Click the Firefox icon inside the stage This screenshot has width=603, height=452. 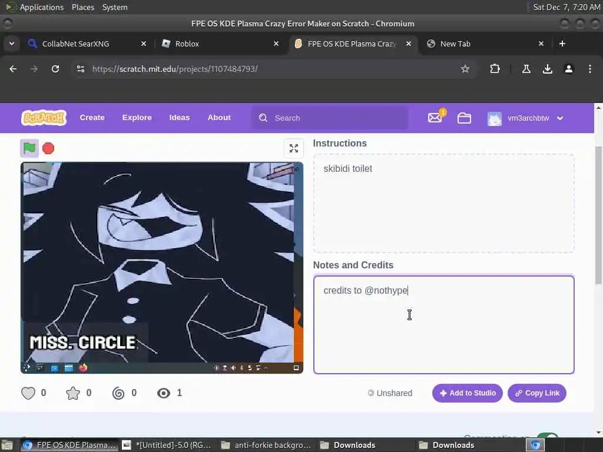(83, 368)
